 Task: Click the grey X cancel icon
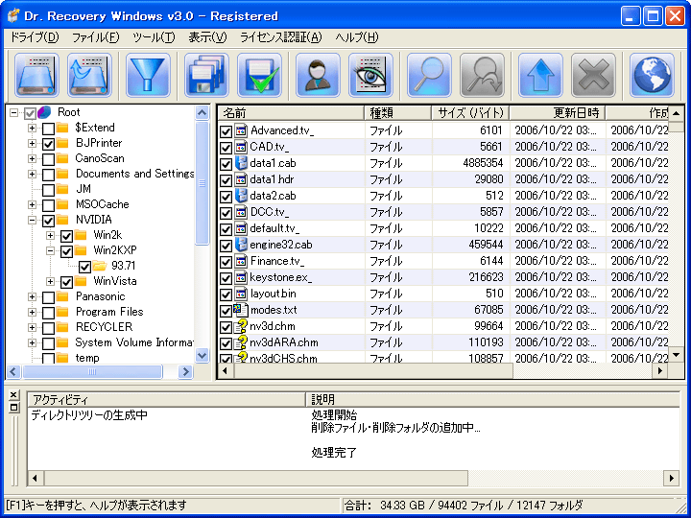(x=593, y=75)
